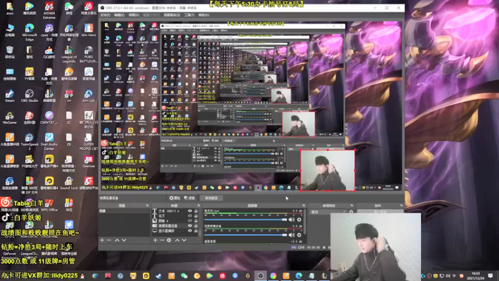Open the GeeGee desktop shortcut

tap(89, 161)
